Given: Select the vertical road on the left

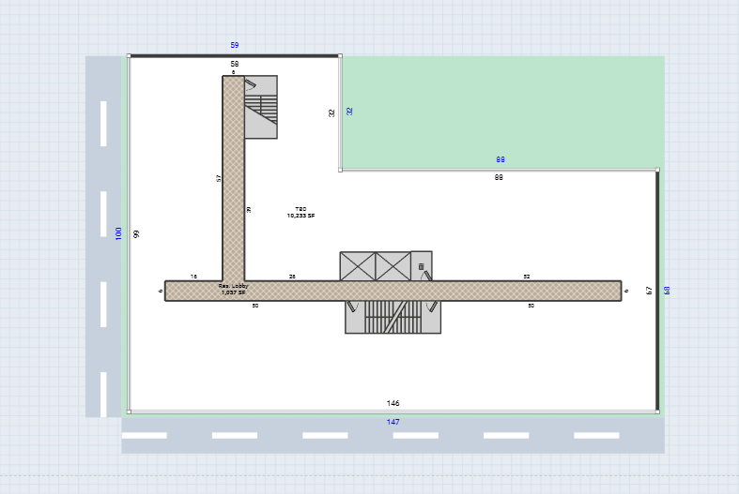Looking at the screenshot, I should (103, 234).
